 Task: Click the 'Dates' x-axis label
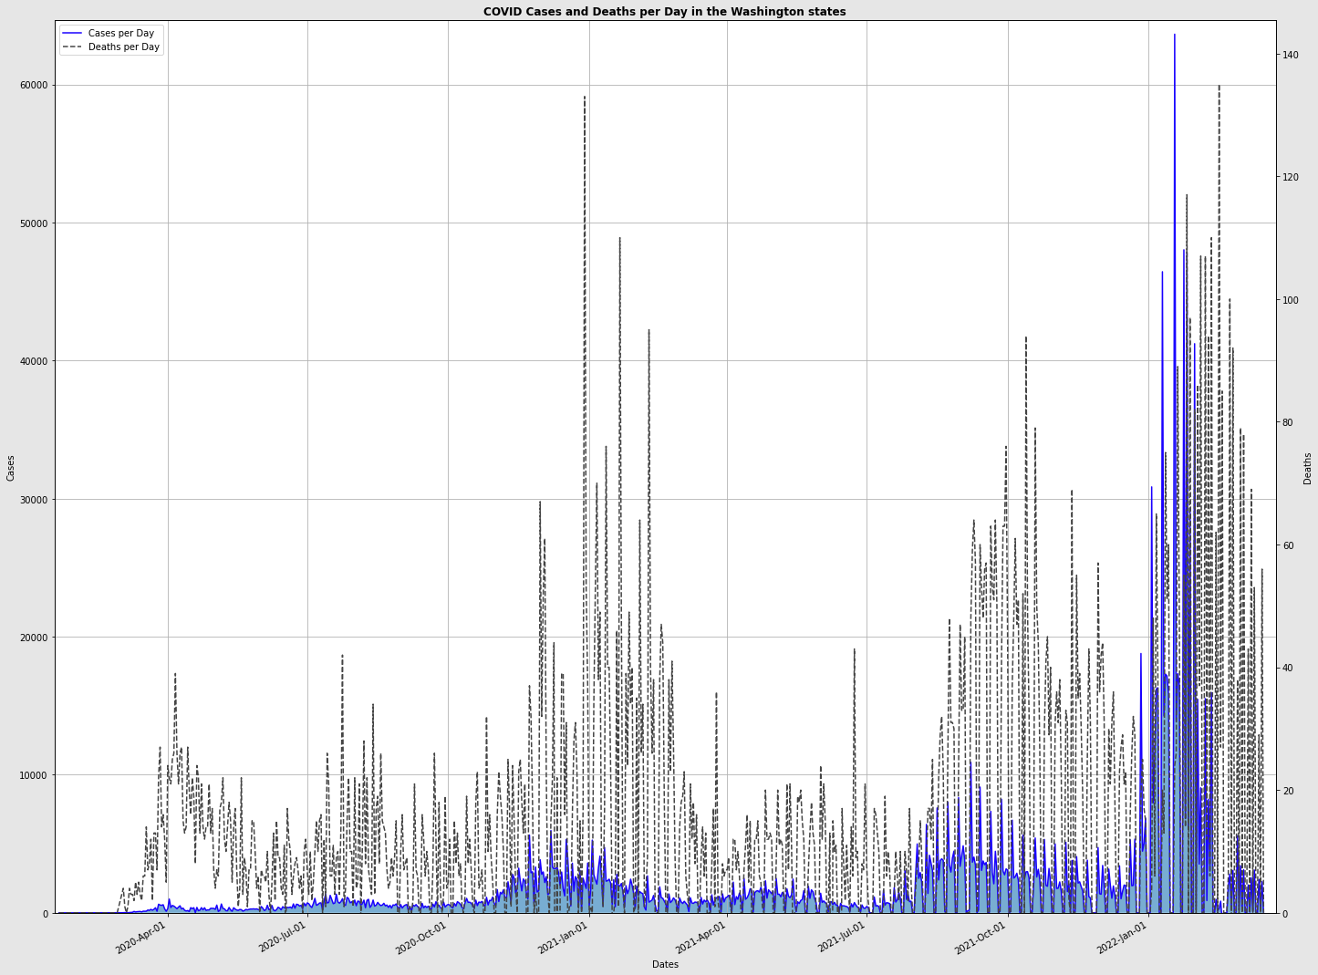coord(665,964)
